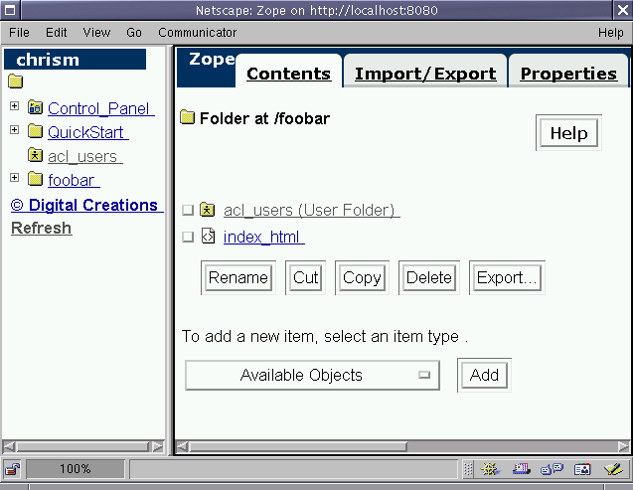Open the Communicator menu
The image size is (633, 490).
tap(197, 32)
